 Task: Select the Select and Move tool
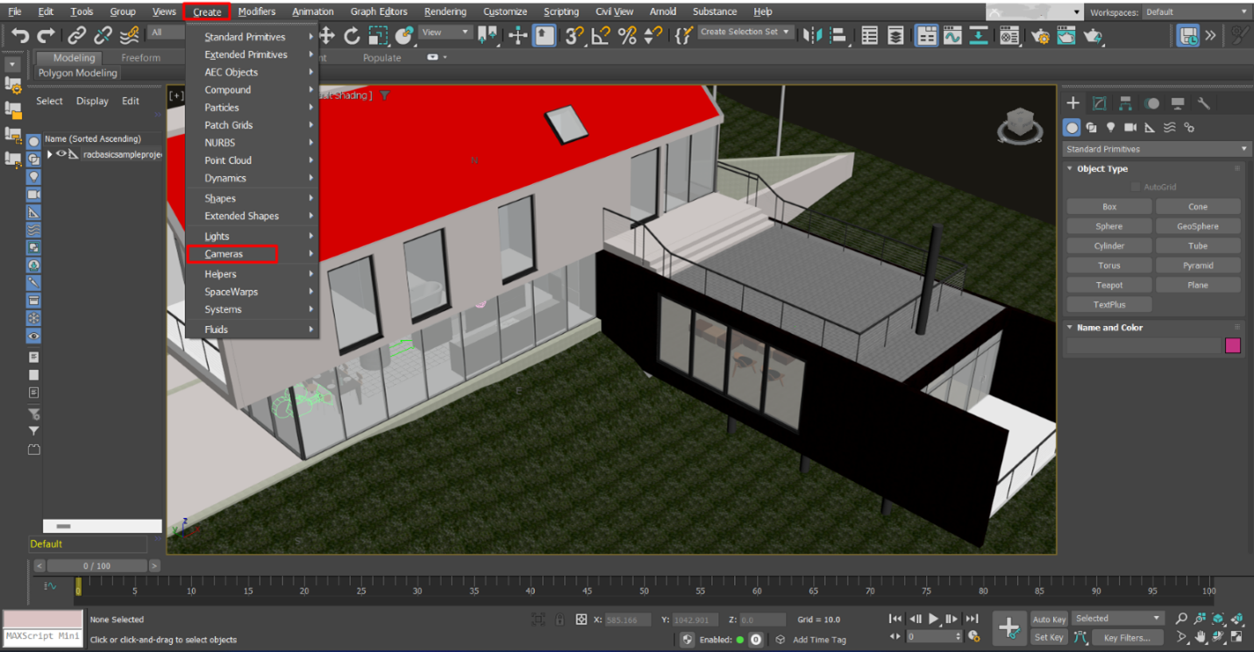pos(327,36)
